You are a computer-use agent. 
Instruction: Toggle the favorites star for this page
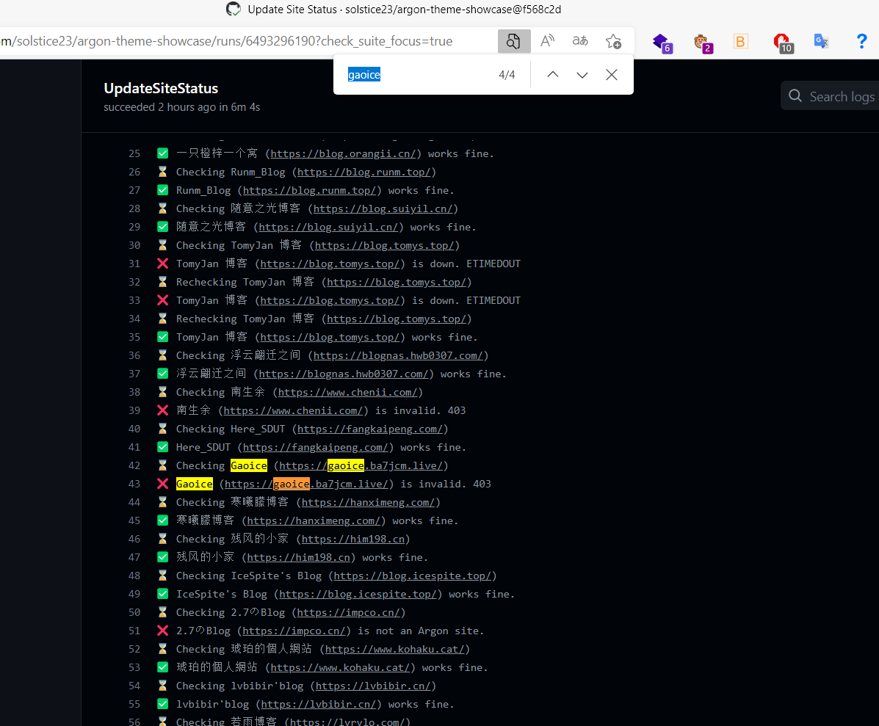click(613, 41)
